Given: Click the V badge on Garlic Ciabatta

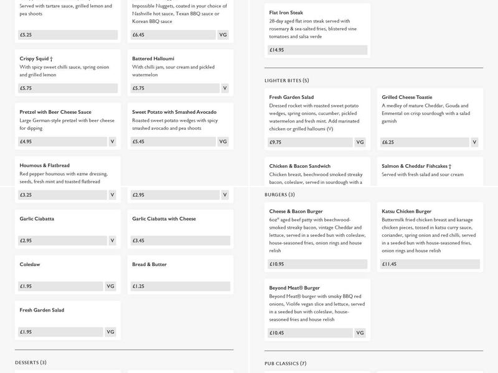Looking at the screenshot, I should coord(113,241).
